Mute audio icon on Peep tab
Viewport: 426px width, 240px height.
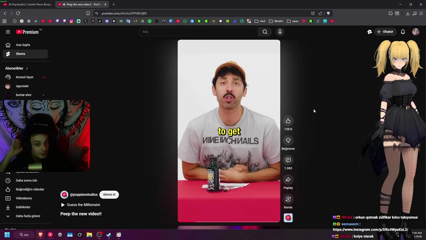click(64, 4)
